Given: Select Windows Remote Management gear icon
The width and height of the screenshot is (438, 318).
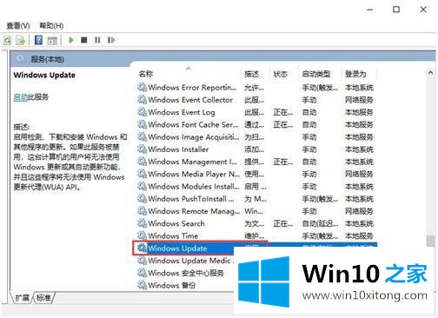Looking at the screenshot, I should (x=142, y=211).
